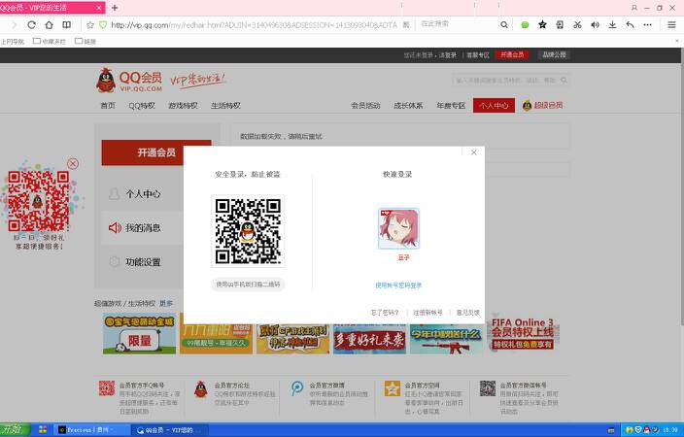Open the 首页 nav menu item

(108, 106)
